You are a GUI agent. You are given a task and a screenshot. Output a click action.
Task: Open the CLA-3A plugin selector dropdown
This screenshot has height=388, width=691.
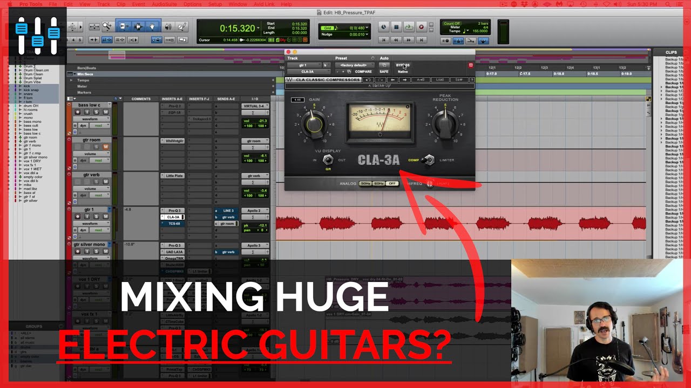click(x=308, y=71)
